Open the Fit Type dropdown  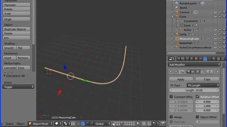203,85
